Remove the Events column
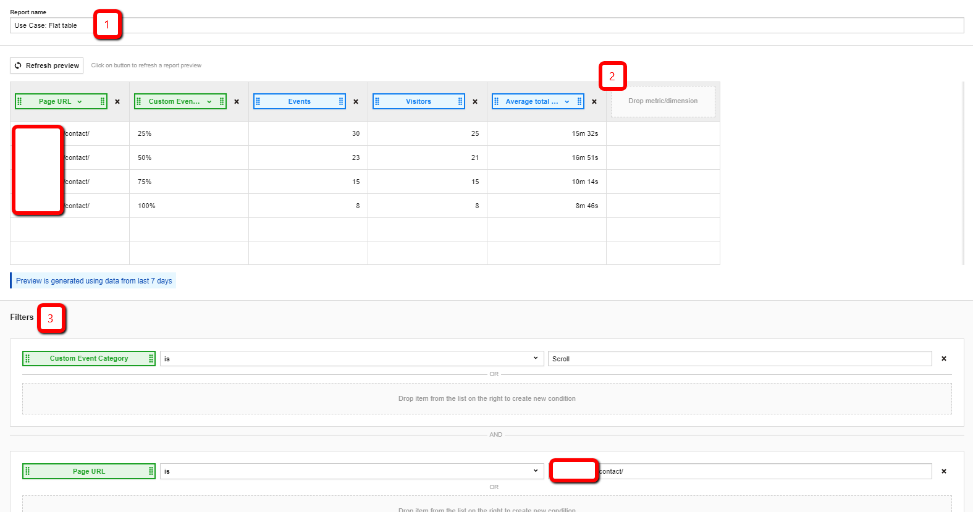Image resolution: width=973 pixels, height=512 pixels. [x=356, y=102]
